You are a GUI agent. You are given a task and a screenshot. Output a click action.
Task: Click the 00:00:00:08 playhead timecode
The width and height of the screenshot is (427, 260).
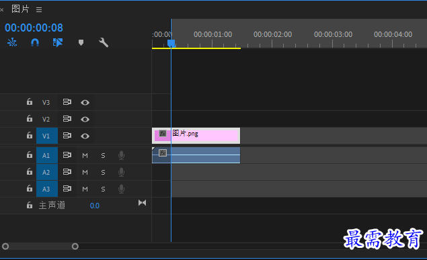(34, 28)
